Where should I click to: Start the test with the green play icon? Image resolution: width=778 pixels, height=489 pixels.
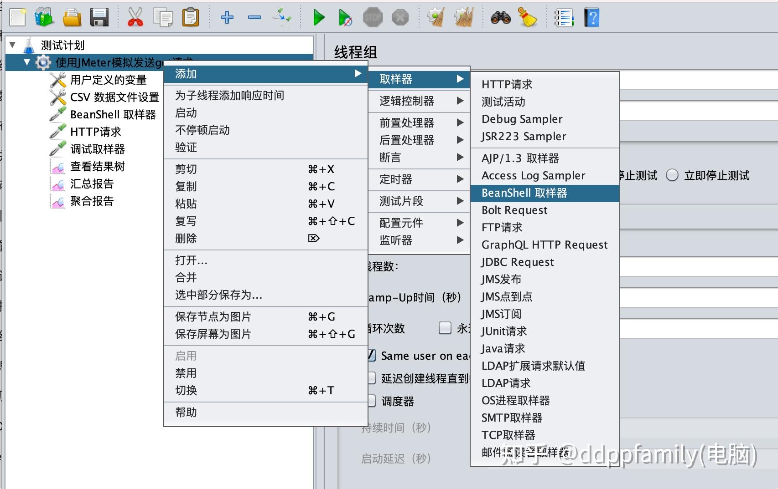pyautogui.click(x=318, y=17)
